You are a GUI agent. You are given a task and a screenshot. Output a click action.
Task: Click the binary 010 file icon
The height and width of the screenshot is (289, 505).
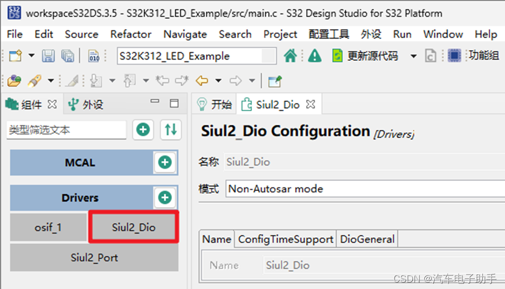click(94, 56)
